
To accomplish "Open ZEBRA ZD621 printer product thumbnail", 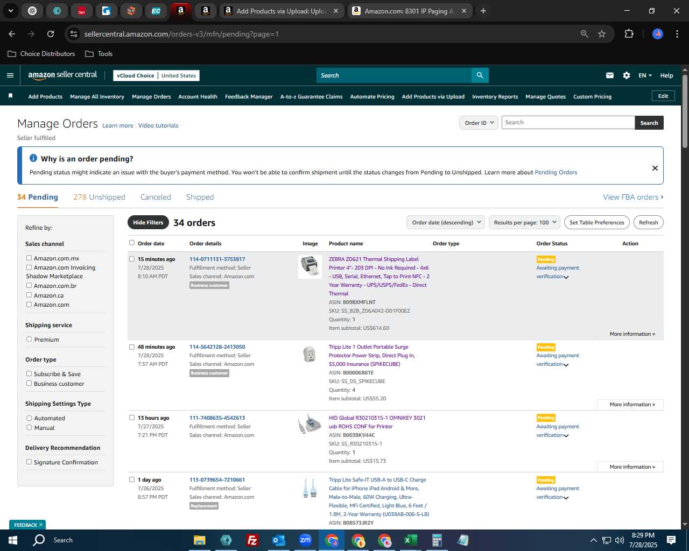I will 310,266.
